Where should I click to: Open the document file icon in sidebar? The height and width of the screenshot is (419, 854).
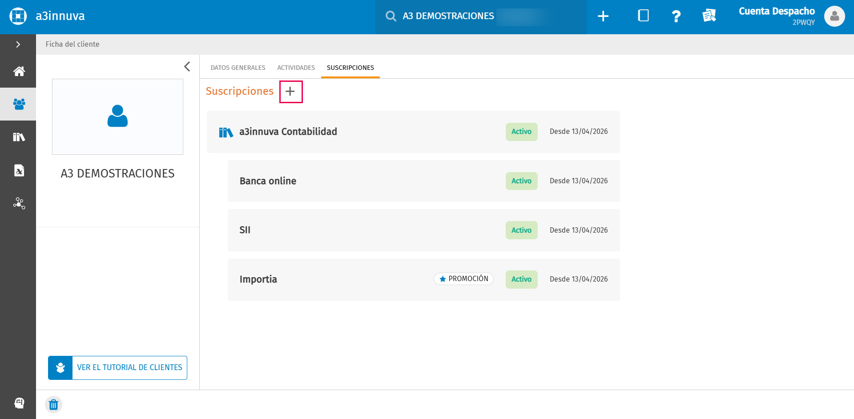click(x=19, y=170)
